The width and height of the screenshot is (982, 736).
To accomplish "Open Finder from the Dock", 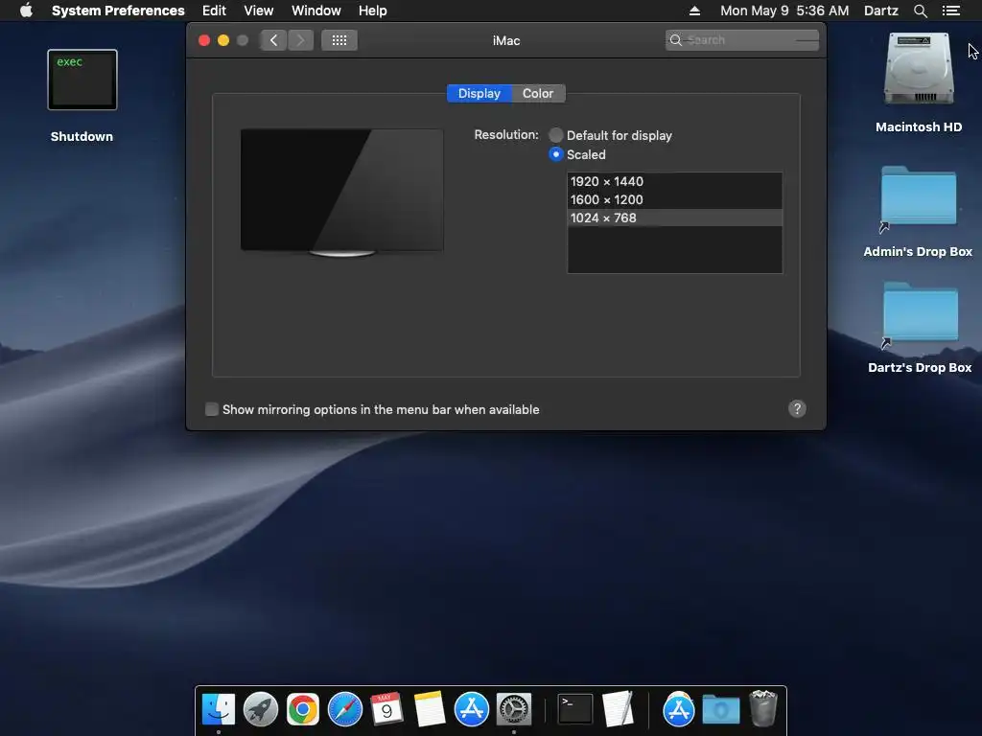I will [219, 709].
